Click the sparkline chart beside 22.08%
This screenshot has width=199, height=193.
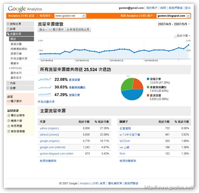pos(45,79)
